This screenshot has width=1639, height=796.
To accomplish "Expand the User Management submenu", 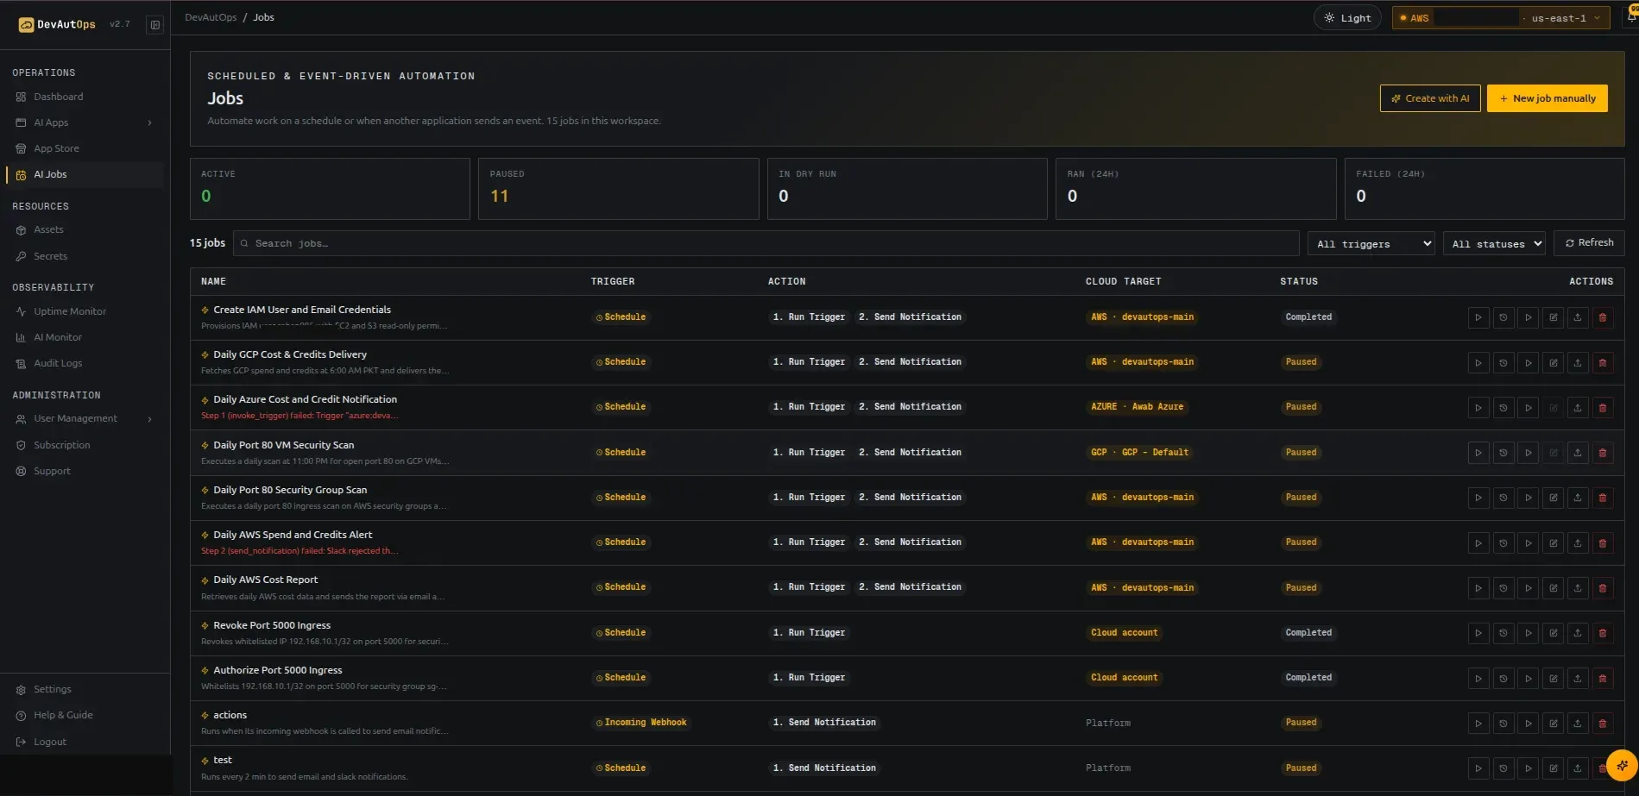I will tap(149, 419).
